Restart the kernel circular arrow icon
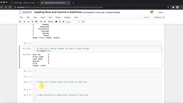Viewport: 183px width, 103px height. pos(60,22)
